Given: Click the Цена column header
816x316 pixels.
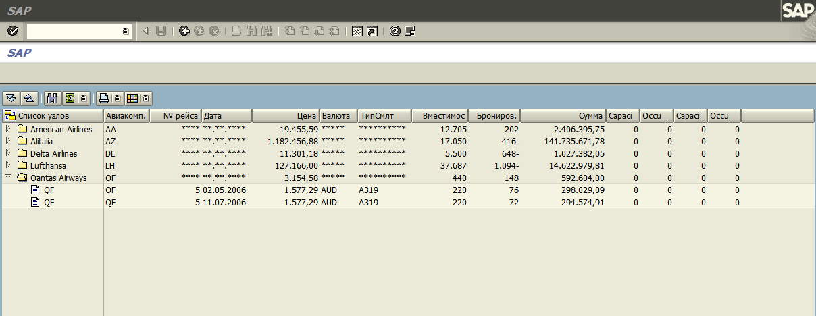Looking at the screenshot, I should 286,116.
